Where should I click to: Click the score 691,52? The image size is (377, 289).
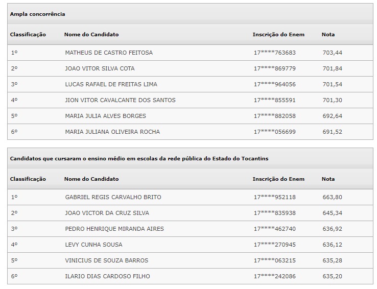tap(332, 132)
